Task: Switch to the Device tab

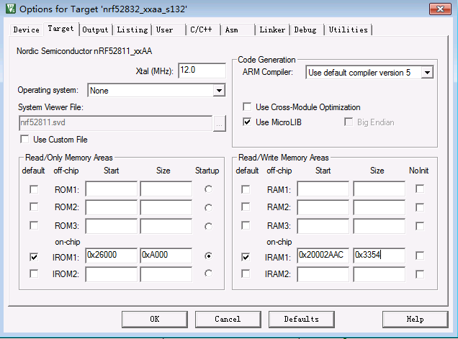Action: click(x=27, y=30)
